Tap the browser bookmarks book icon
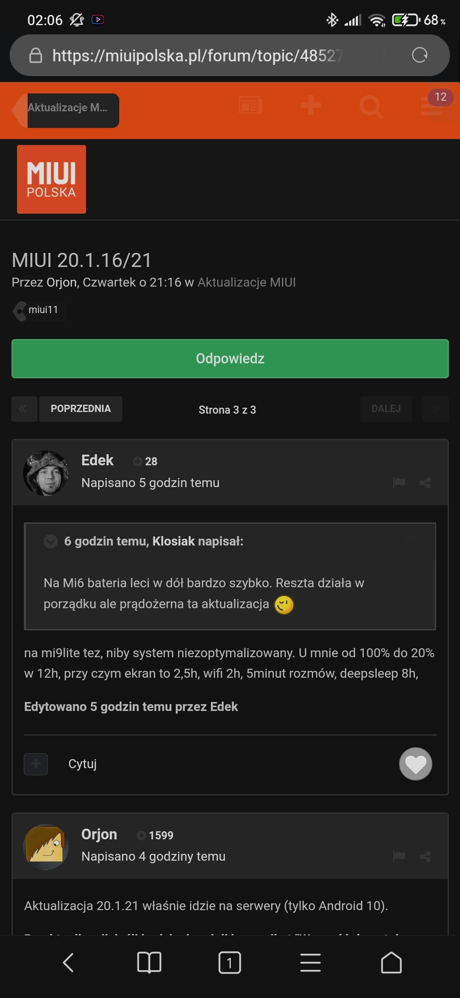 tap(149, 963)
